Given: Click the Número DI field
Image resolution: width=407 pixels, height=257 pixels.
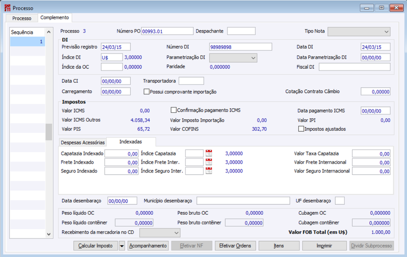Looking at the screenshot, I should tap(240, 47).
